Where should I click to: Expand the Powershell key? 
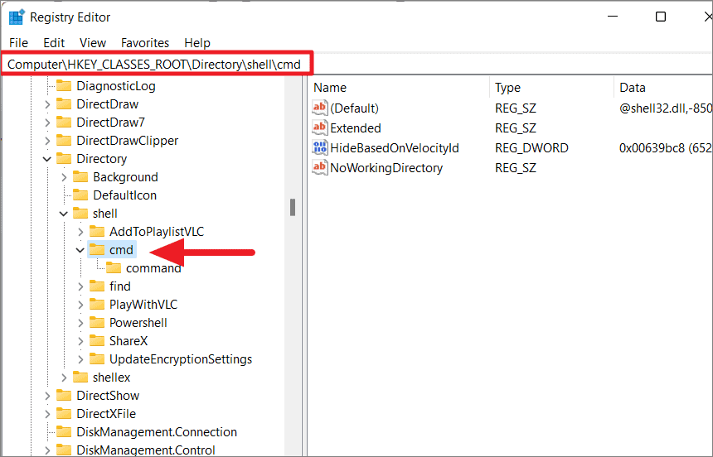point(80,323)
